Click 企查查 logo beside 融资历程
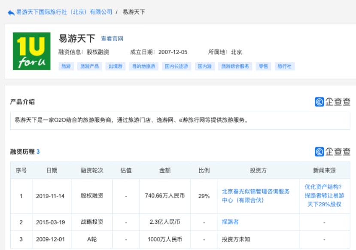The height and width of the screenshot is (250, 356). pos(333,152)
